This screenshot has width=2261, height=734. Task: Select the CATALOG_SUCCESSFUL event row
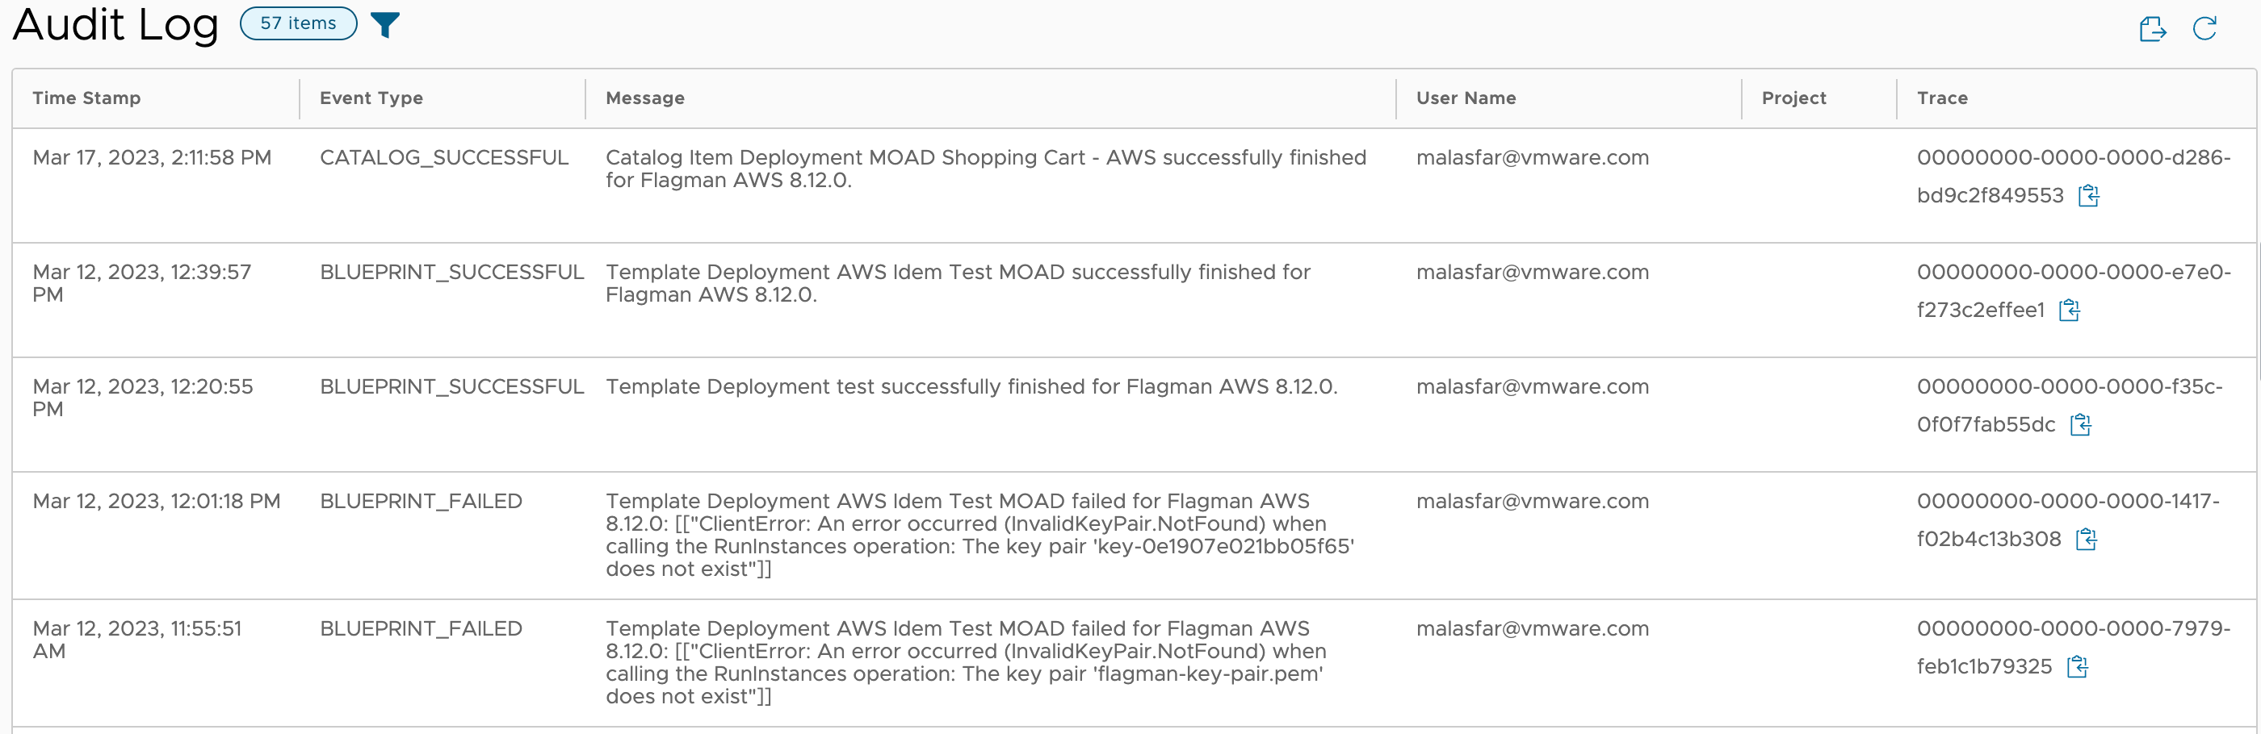pyautogui.click(x=443, y=158)
